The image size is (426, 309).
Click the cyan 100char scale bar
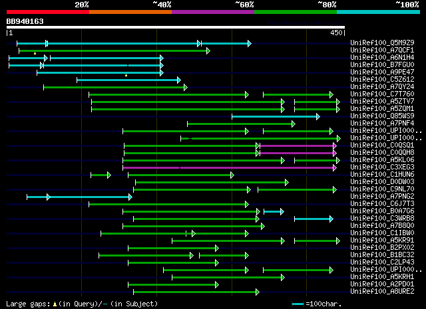298,304
